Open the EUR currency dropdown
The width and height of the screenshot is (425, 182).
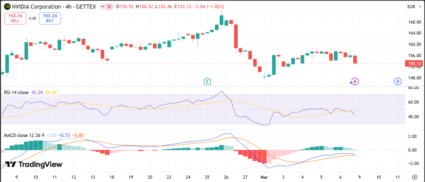tap(413, 7)
